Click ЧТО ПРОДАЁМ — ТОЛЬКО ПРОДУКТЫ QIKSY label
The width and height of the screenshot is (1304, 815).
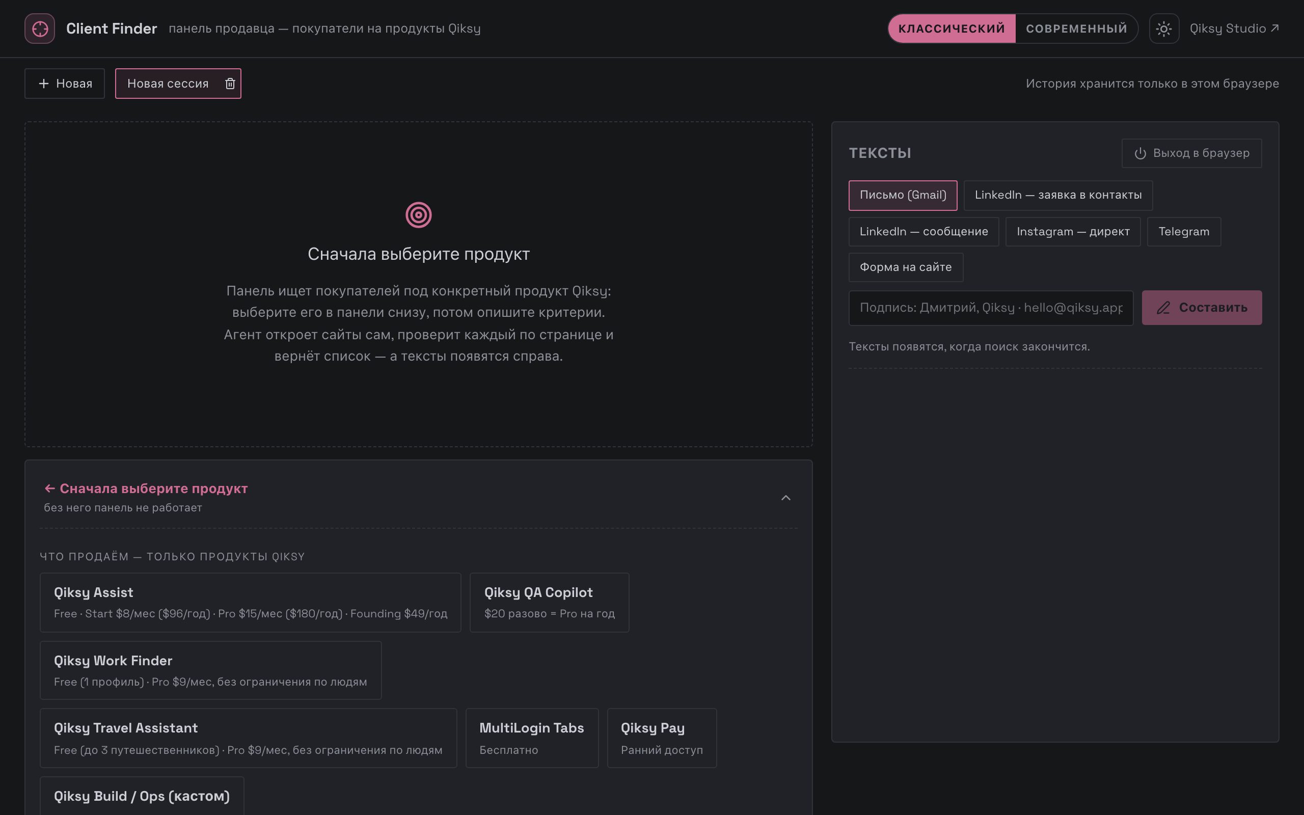pos(173,556)
